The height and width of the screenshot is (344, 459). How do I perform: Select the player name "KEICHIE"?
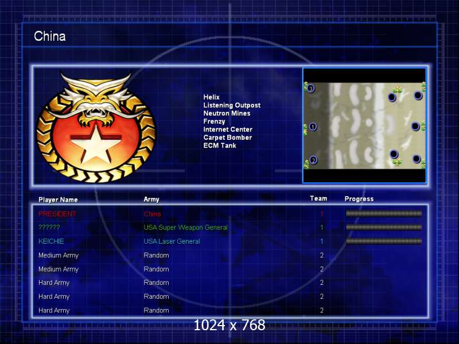pyautogui.click(x=51, y=241)
